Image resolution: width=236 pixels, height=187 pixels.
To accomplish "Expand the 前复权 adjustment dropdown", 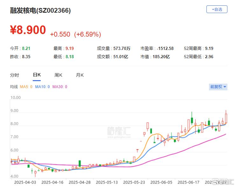I will click(x=218, y=87).
